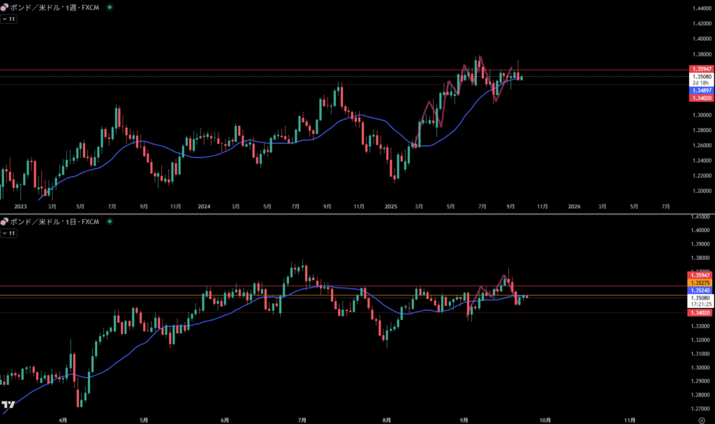Click the TradingView logo at bottom left
This screenshot has width=715, height=424.
pos(8,404)
